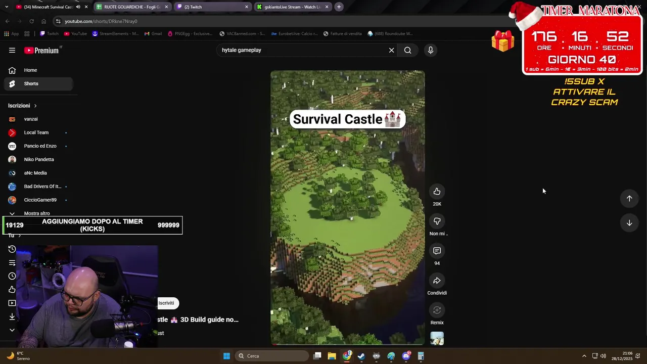Subscribe using the Iscriviti button
Screen dimensions: 647x364
tap(166, 303)
